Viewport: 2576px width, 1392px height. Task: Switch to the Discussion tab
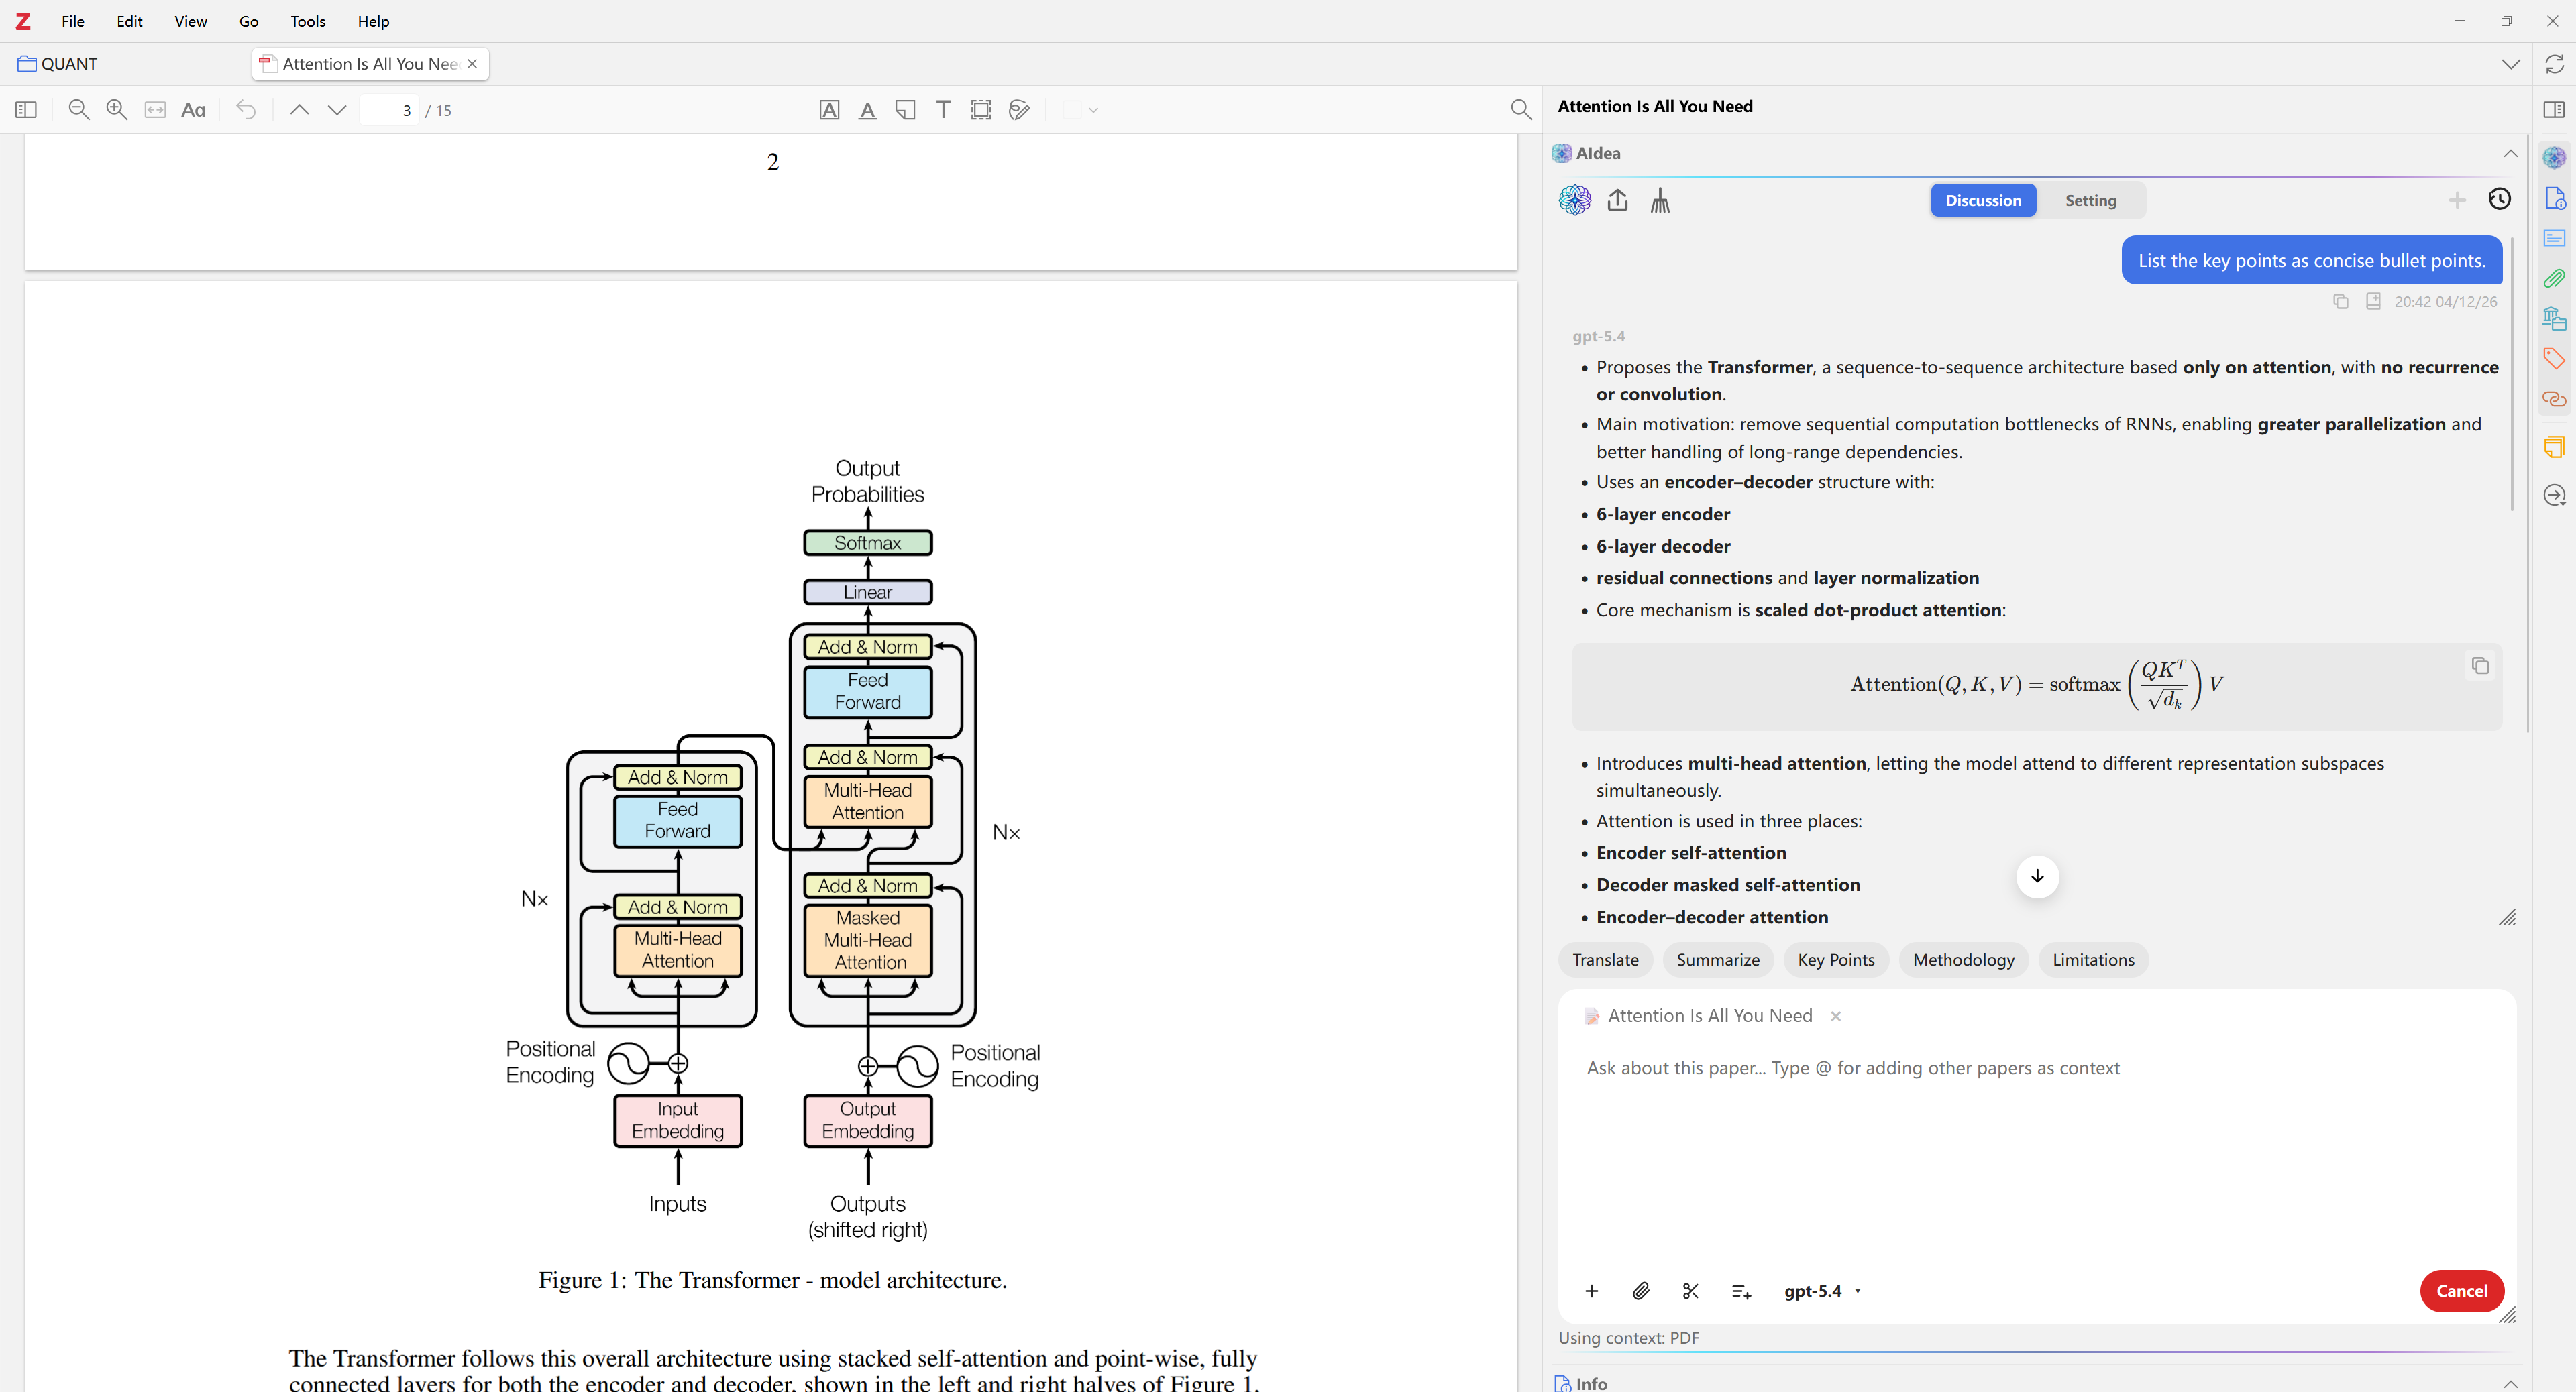coord(1983,200)
